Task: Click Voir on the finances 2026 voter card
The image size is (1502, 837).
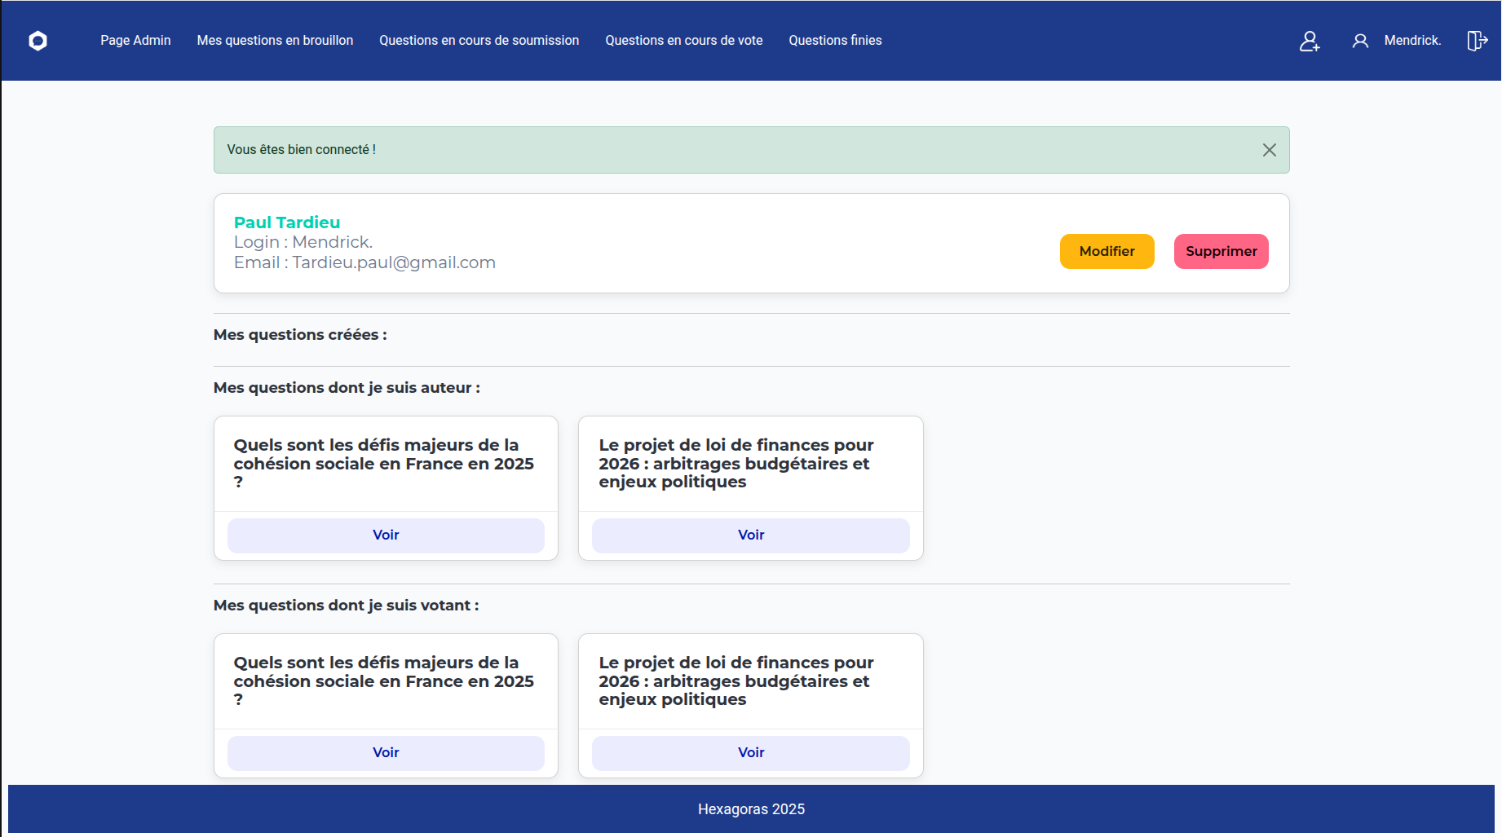Action: [750, 753]
